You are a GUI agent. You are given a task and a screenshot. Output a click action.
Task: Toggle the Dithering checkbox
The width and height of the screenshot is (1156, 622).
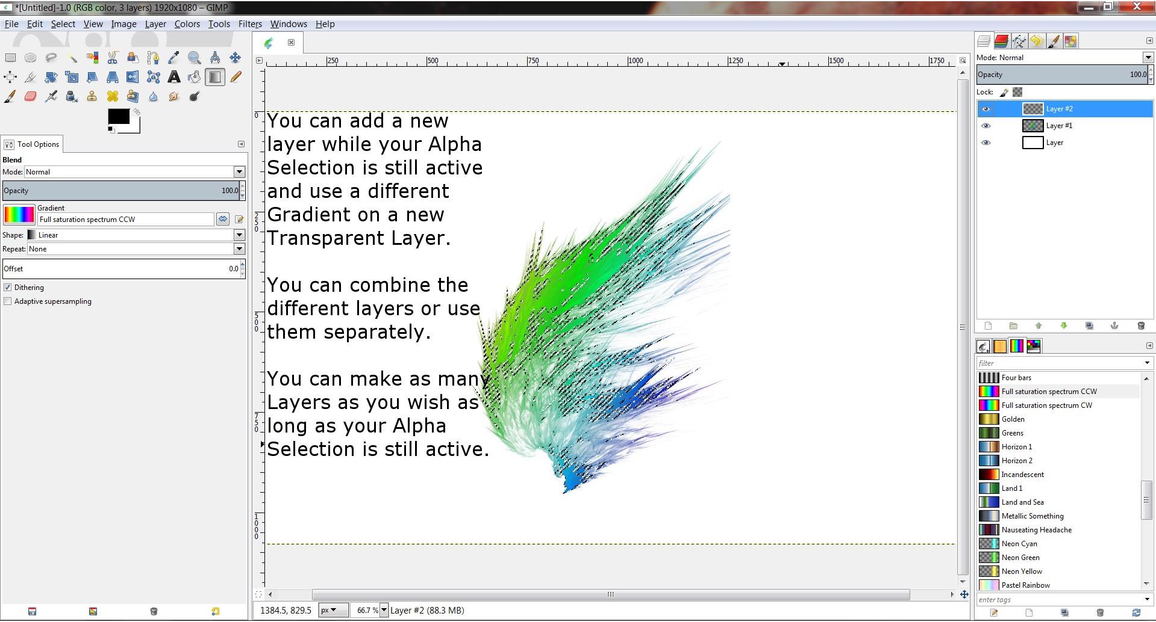click(x=8, y=288)
